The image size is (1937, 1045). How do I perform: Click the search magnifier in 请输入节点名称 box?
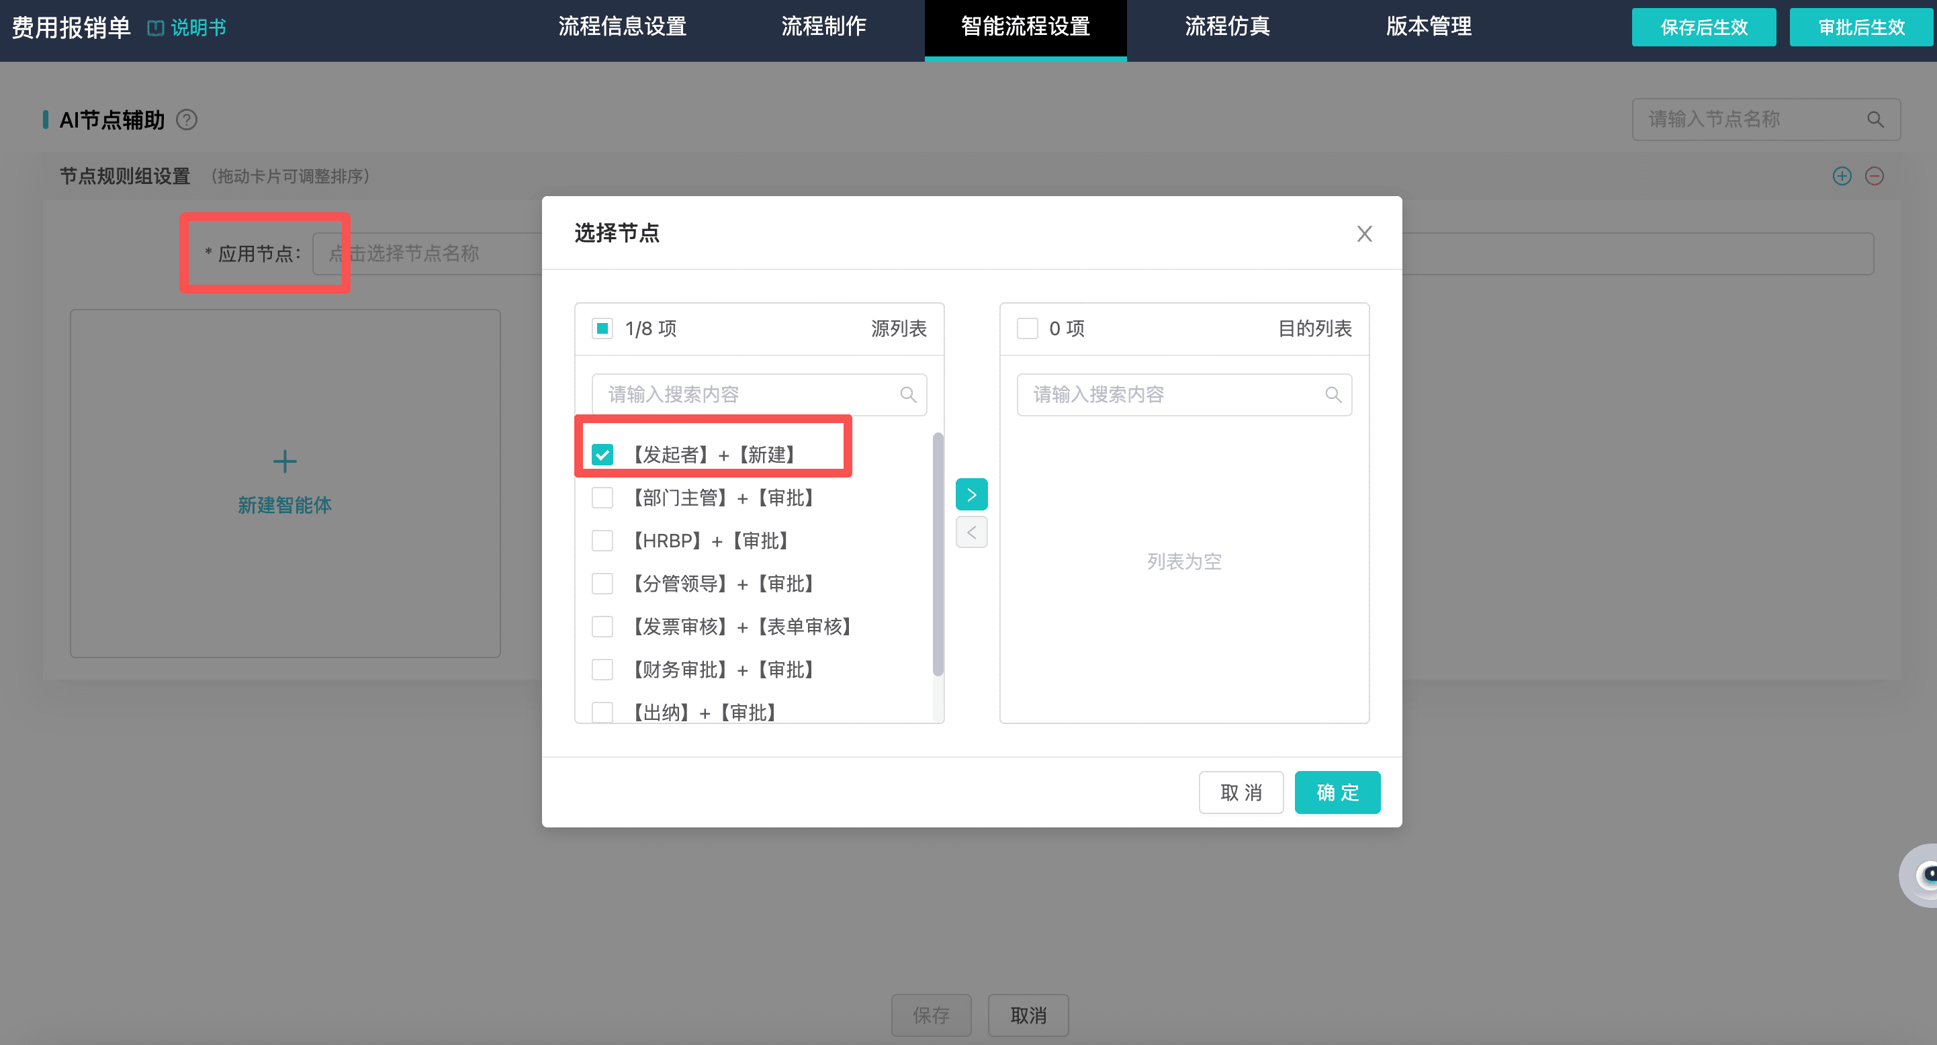(1875, 120)
